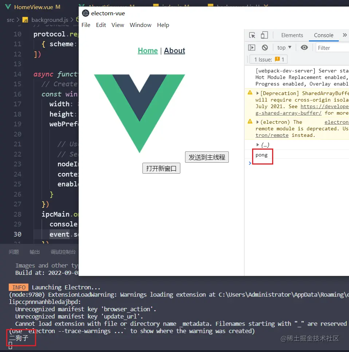349x352 pixels.
Task: Click the inspect element picker icon
Action: (252, 35)
